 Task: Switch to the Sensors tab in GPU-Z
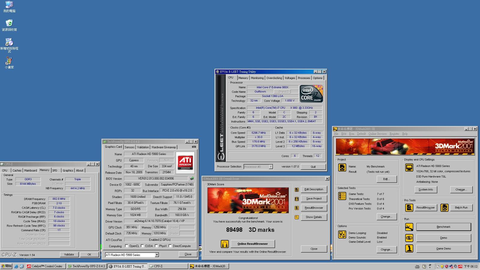130,147
